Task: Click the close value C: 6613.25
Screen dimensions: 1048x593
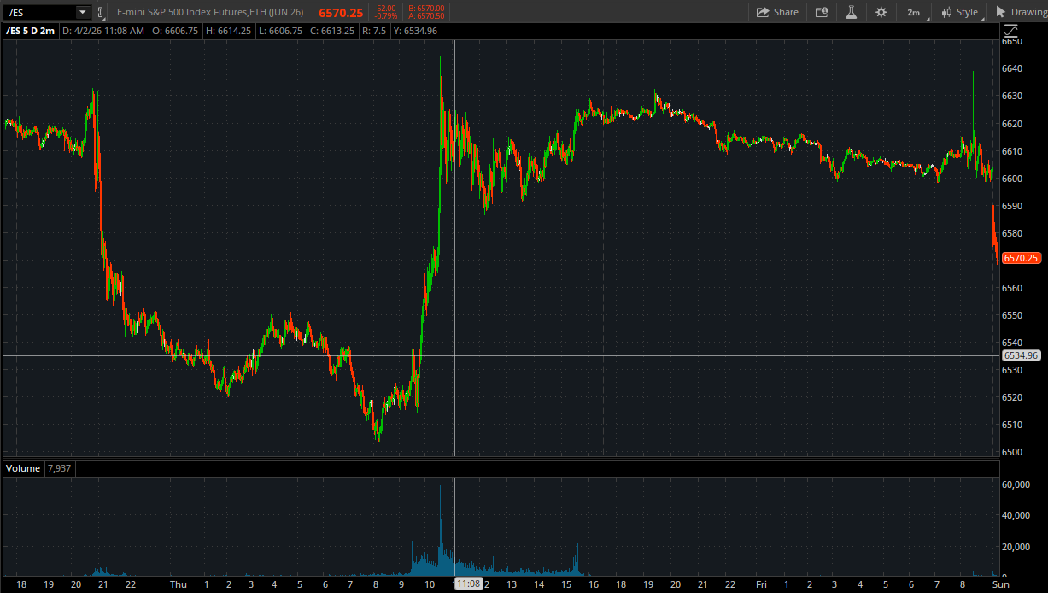Action: pos(332,31)
